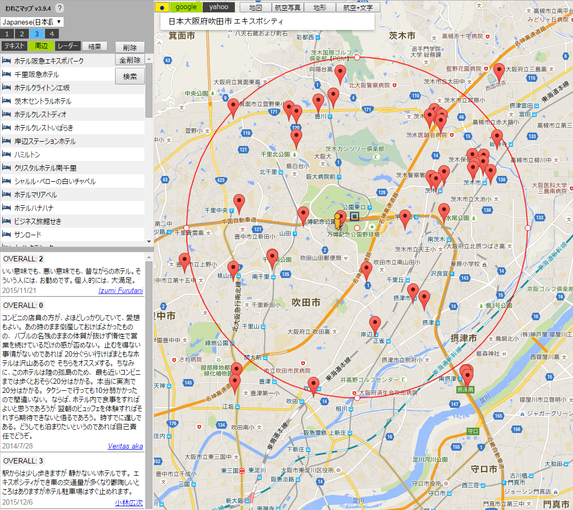This screenshot has width=573, height=510.
Task: Select ホテル阪急エキスポパーク in list
Action: (58, 61)
